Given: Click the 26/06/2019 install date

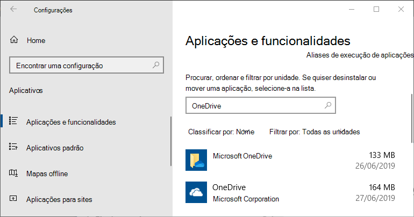Looking at the screenshot, I should [x=375, y=166].
